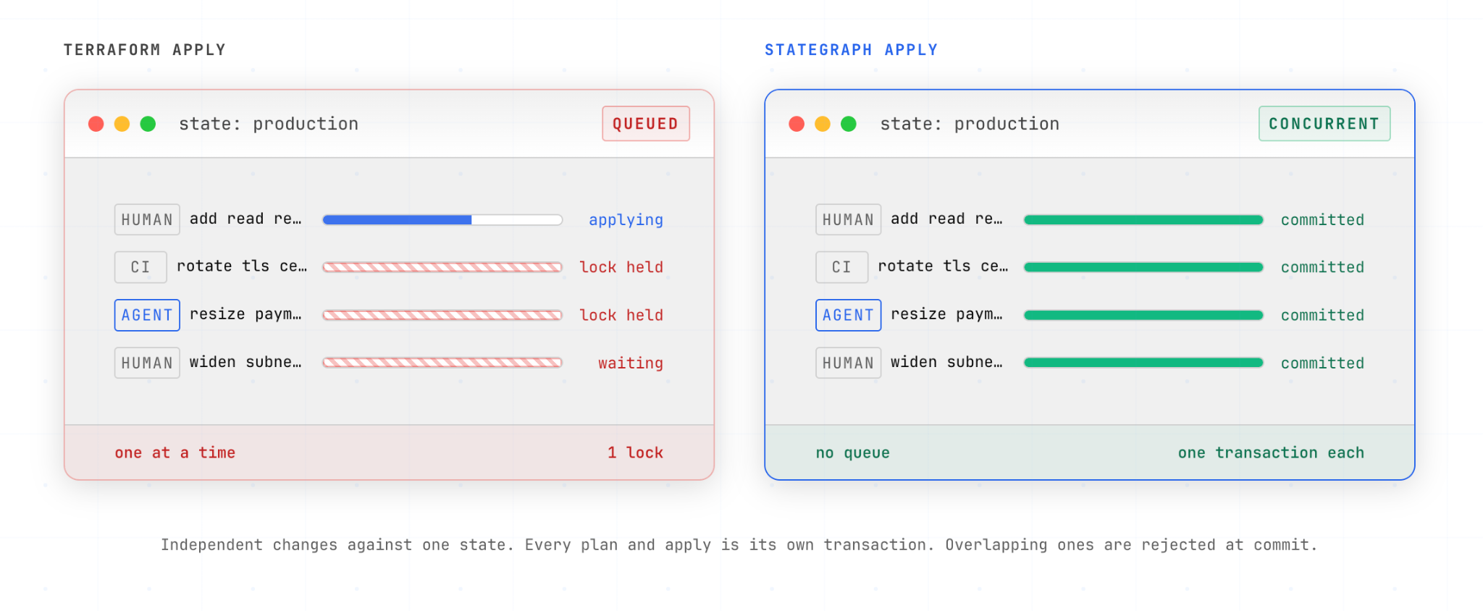Click the yellow dot in Stategraph window
Image resolution: width=1483 pixels, height=611 pixels.
click(x=823, y=124)
